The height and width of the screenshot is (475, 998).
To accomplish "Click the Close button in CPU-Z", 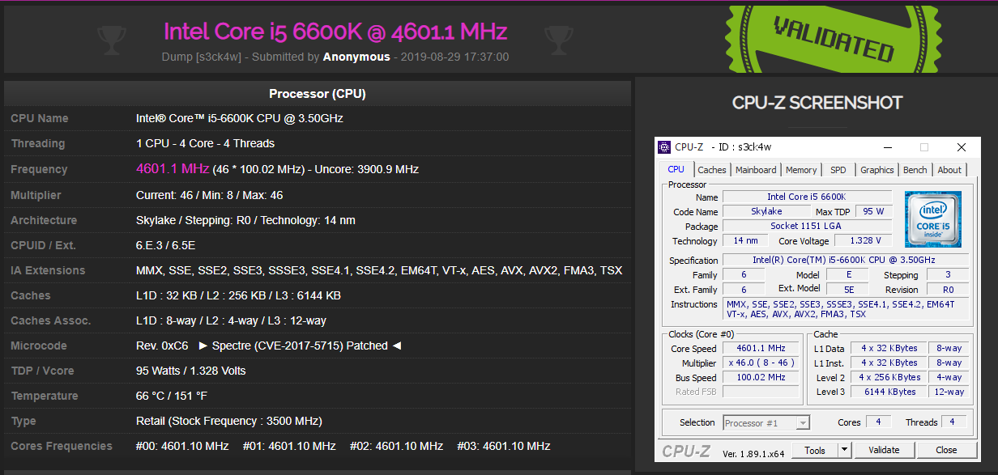I will click(x=946, y=450).
